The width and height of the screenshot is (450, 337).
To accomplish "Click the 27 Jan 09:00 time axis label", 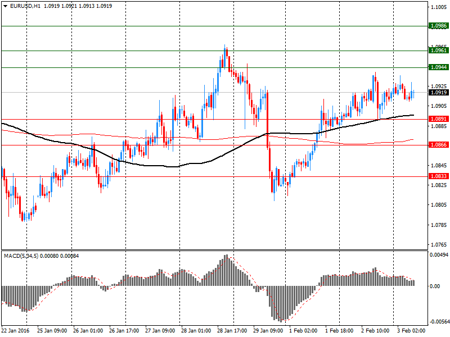I will (x=160, y=331).
